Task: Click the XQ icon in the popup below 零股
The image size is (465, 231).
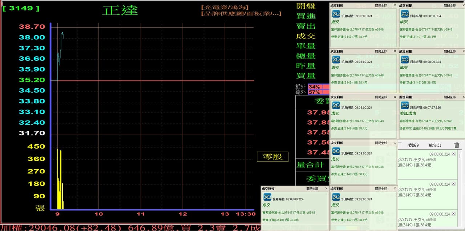Action: pos(267,197)
